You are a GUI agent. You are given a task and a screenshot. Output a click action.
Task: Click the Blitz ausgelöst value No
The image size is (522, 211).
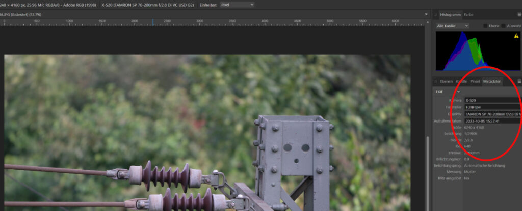[466, 178]
